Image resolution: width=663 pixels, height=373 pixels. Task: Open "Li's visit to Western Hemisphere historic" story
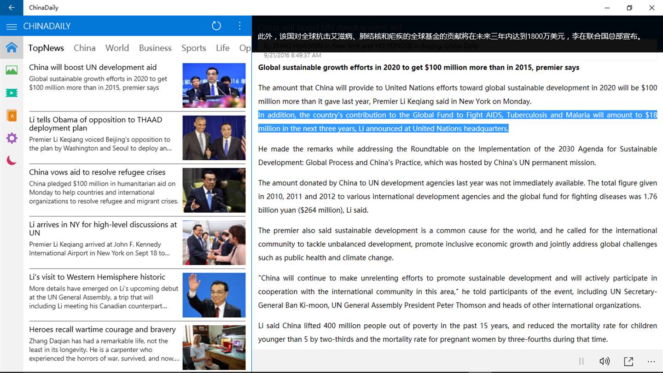pos(97,277)
